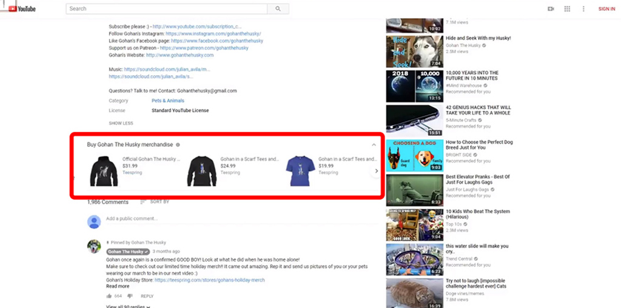Screen dimensions: 621x308
Task: Open 10,000 Years Into The Future title
Action: tap(472, 76)
